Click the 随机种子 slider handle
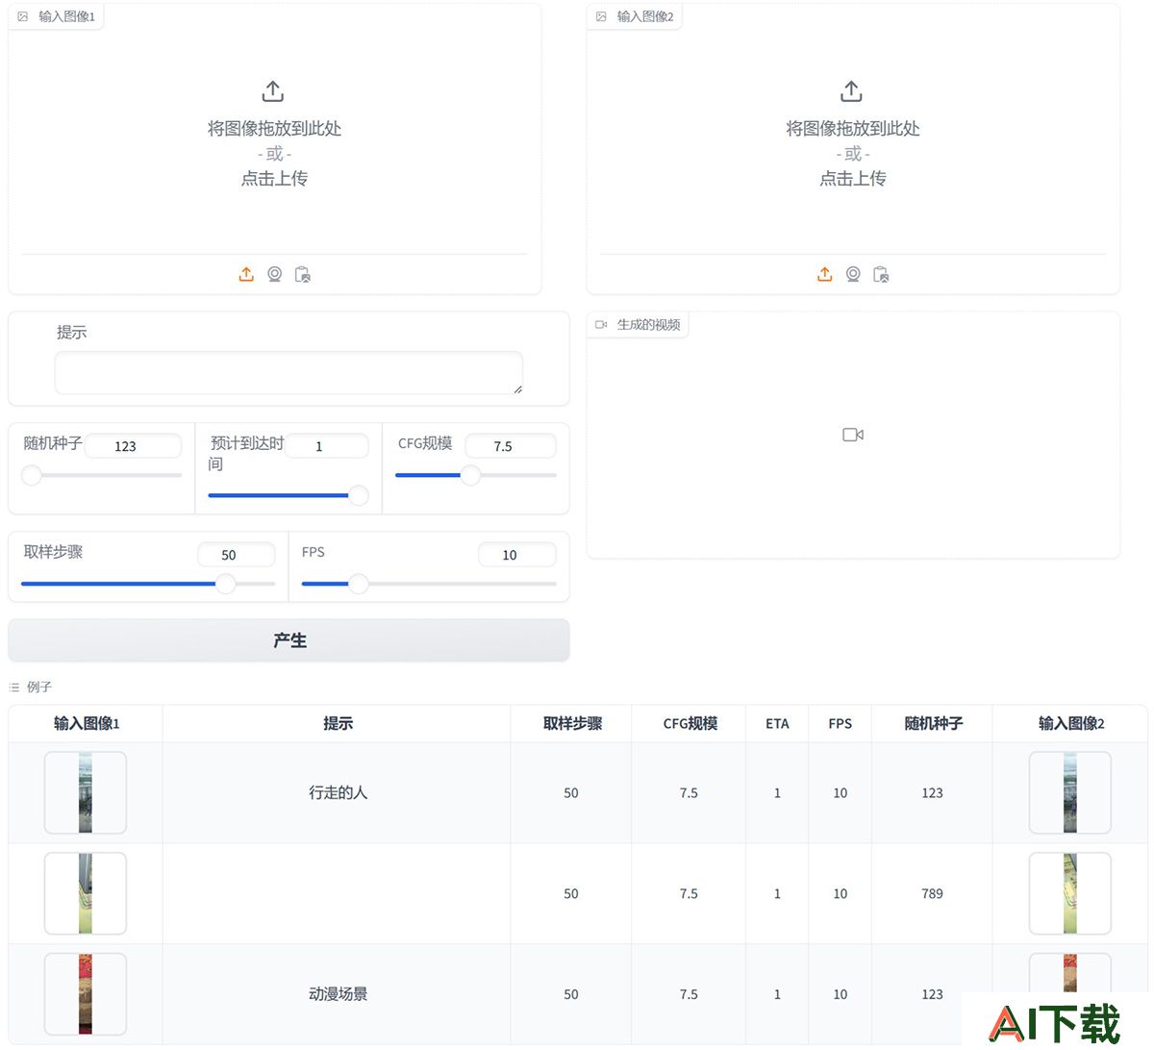1154x1050 pixels. (x=32, y=475)
